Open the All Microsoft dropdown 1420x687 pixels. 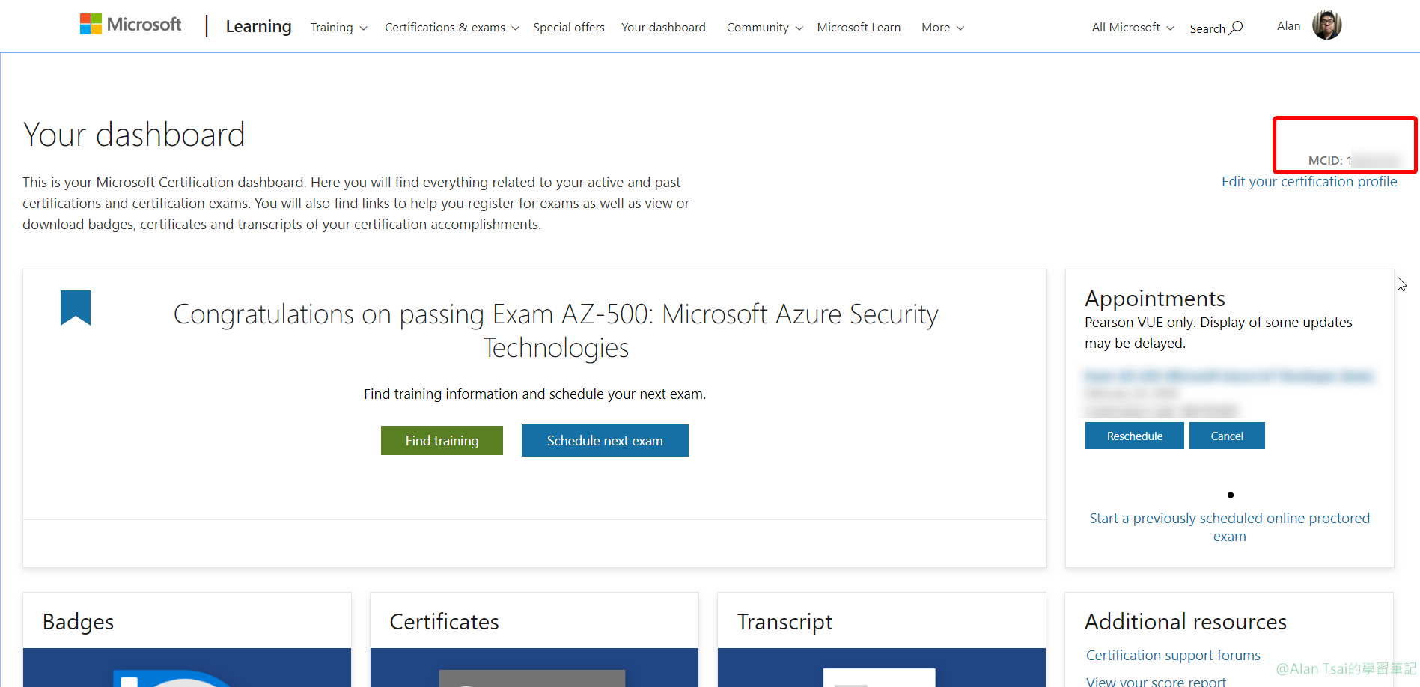click(1133, 28)
